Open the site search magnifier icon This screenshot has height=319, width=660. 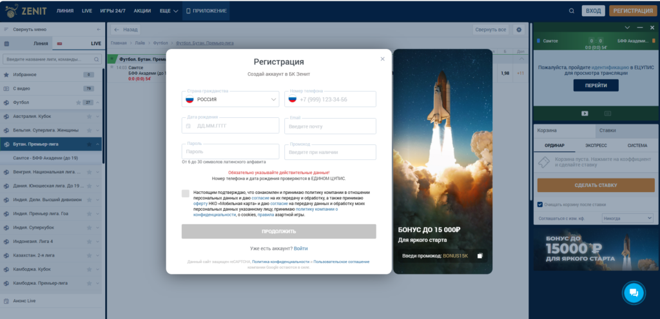[571, 11]
